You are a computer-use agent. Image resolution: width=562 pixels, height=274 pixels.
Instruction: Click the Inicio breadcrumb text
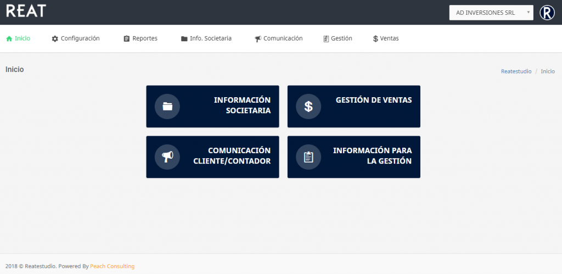pyautogui.click(x=548, y=71)
